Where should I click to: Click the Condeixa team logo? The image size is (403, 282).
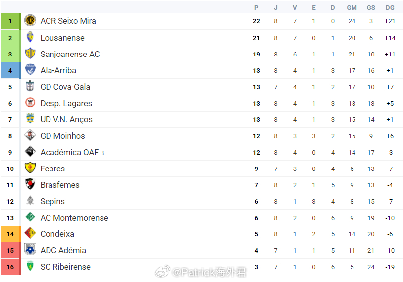click(30, 233)
